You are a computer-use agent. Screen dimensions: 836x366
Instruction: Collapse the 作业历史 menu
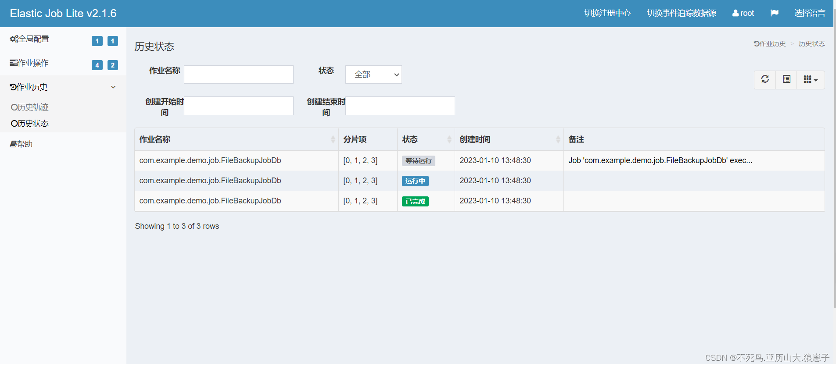[63, 87]
